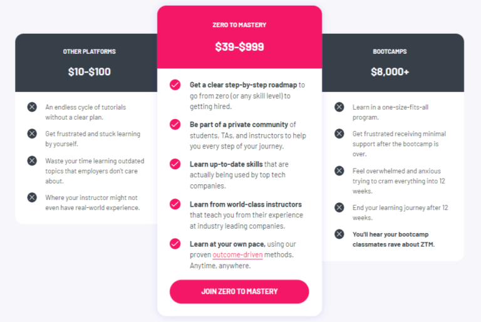Click X icon next to one-size-fits-all program

[339, 107]
